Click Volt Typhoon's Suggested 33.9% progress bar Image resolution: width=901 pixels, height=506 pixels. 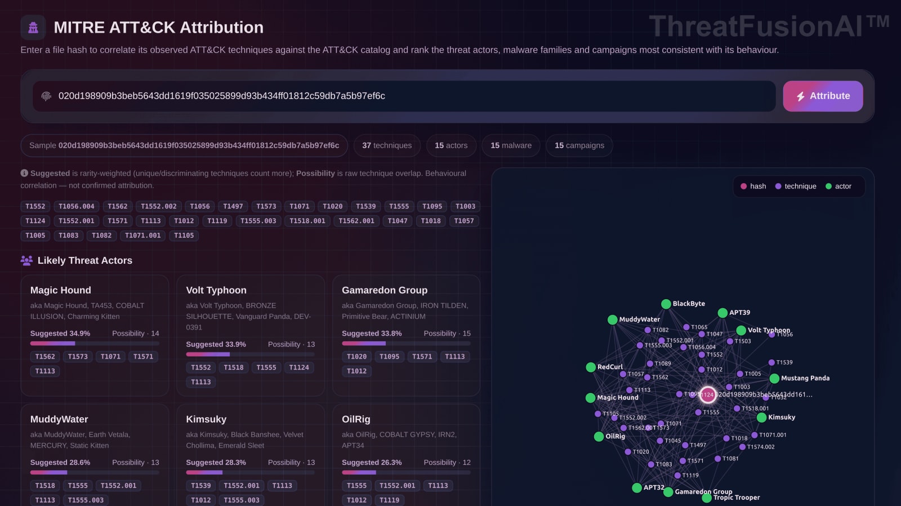pyautogui.click(x=251, y=355)
